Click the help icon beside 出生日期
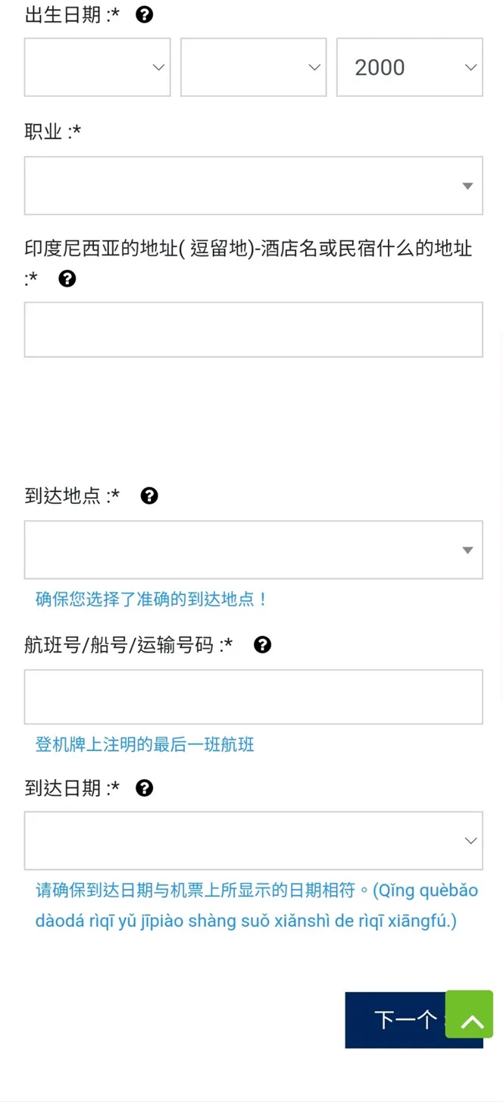Viewport: 503px width, 1102px height. coord(143,14)
